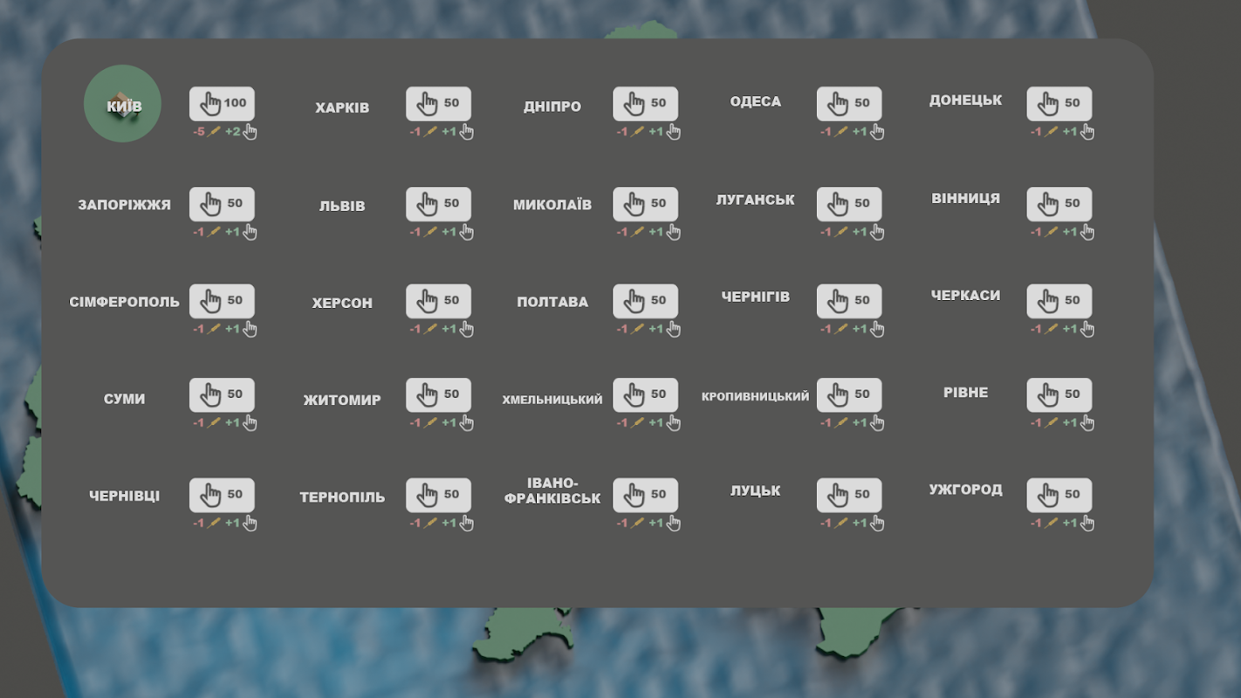Click the wheat cost icon under Луганськ button

pyautogui.click(x=841, y=232)
